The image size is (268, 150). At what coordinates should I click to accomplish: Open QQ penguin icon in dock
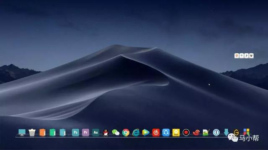[x=106, y=132]
